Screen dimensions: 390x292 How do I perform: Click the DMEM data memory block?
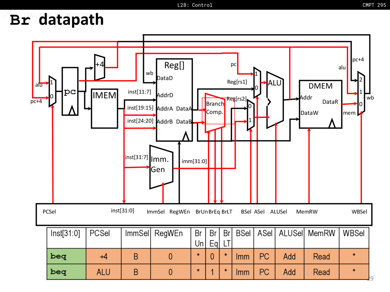[321, 104]
